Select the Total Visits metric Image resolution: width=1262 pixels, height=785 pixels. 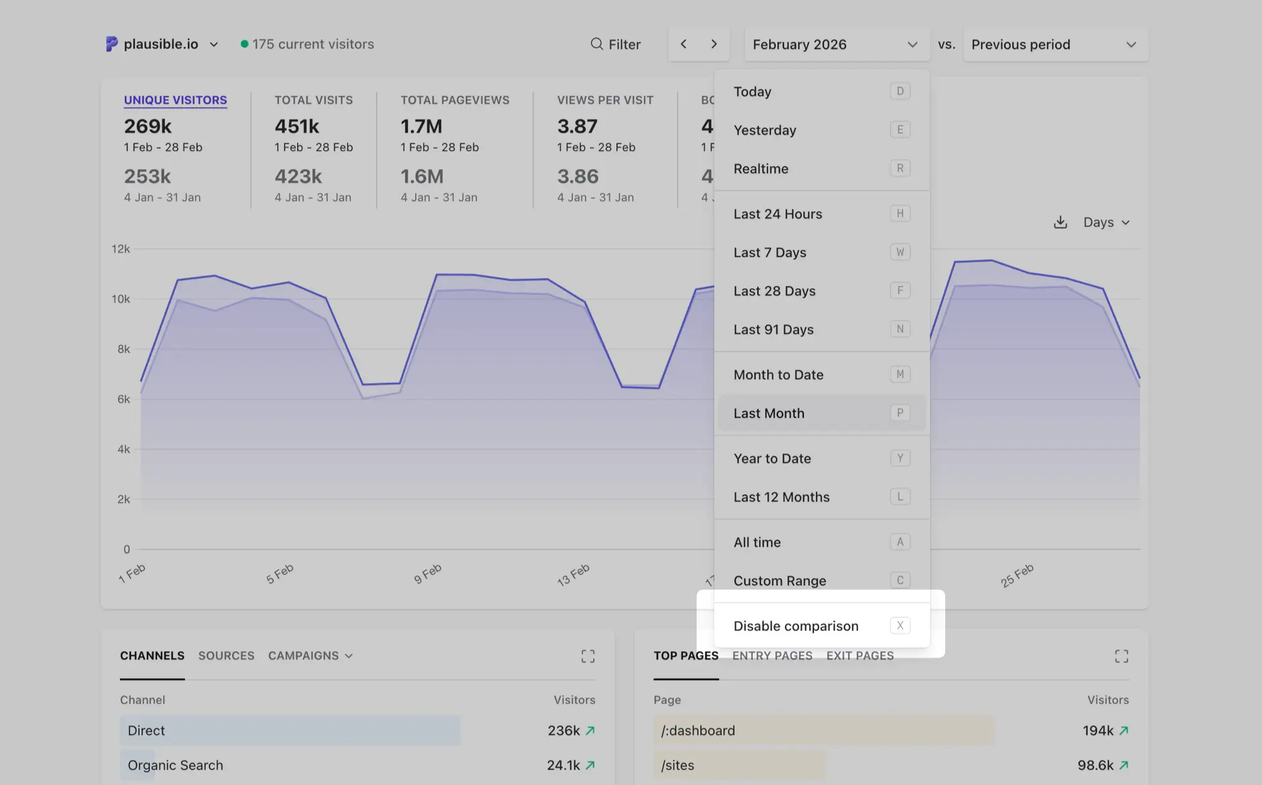pyautogui.click(x=313, y=100)
